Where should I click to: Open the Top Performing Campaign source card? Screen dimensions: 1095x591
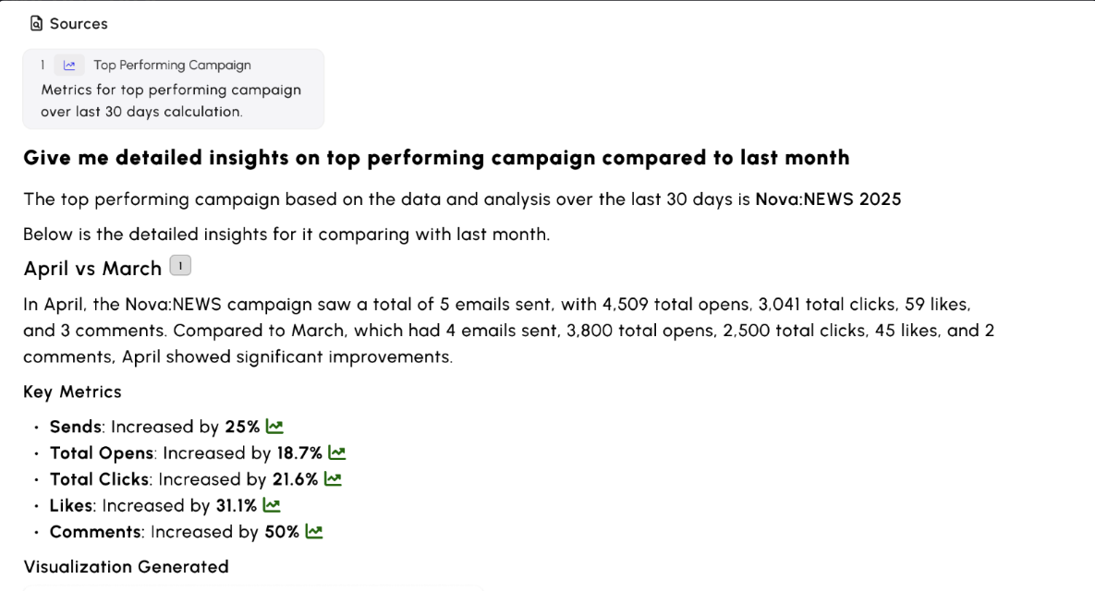[173, 89]
